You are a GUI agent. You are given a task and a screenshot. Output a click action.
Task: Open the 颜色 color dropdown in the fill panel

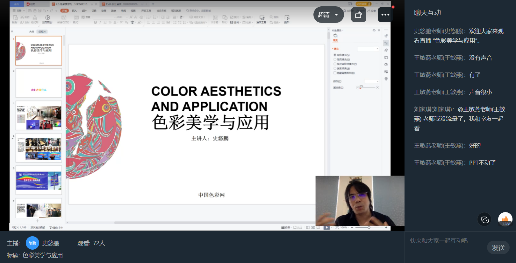(371, 81)
